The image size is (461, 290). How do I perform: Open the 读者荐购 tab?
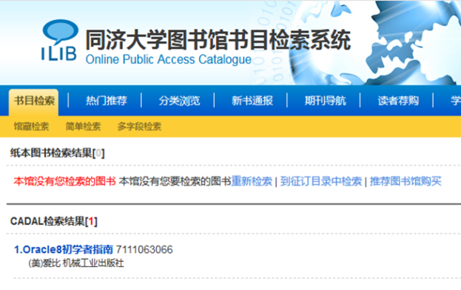398,101
